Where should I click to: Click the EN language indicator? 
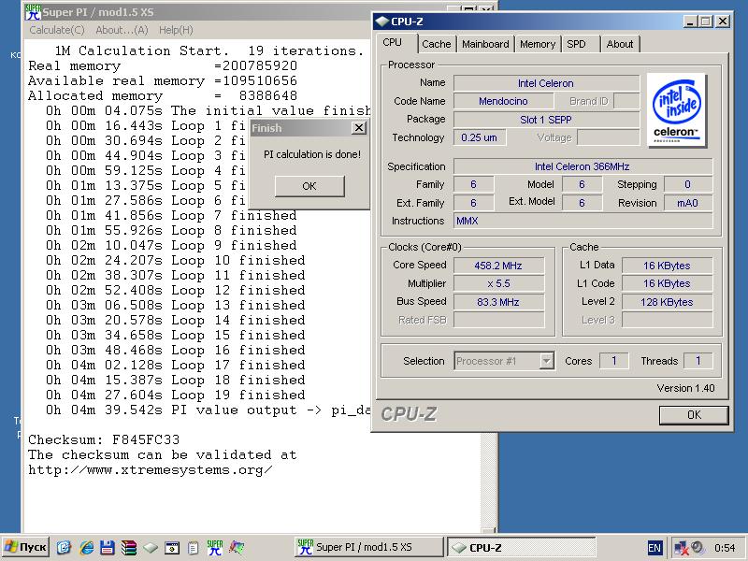pyautogui.click(x=654, y=548)
